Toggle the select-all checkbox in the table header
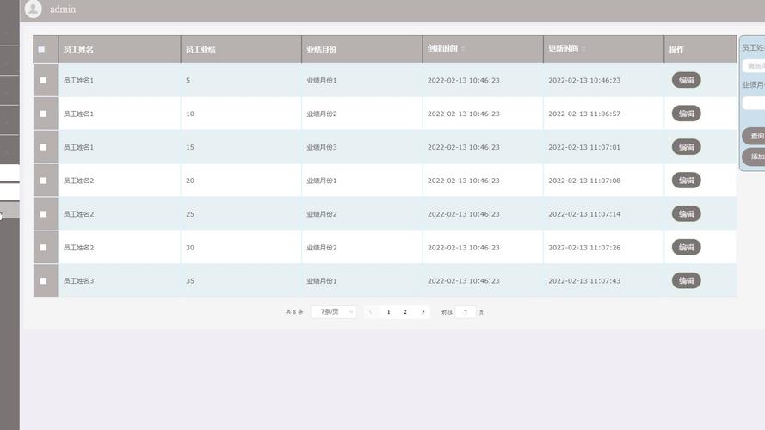Screen dimensions: 765x430 click(41, 50)
